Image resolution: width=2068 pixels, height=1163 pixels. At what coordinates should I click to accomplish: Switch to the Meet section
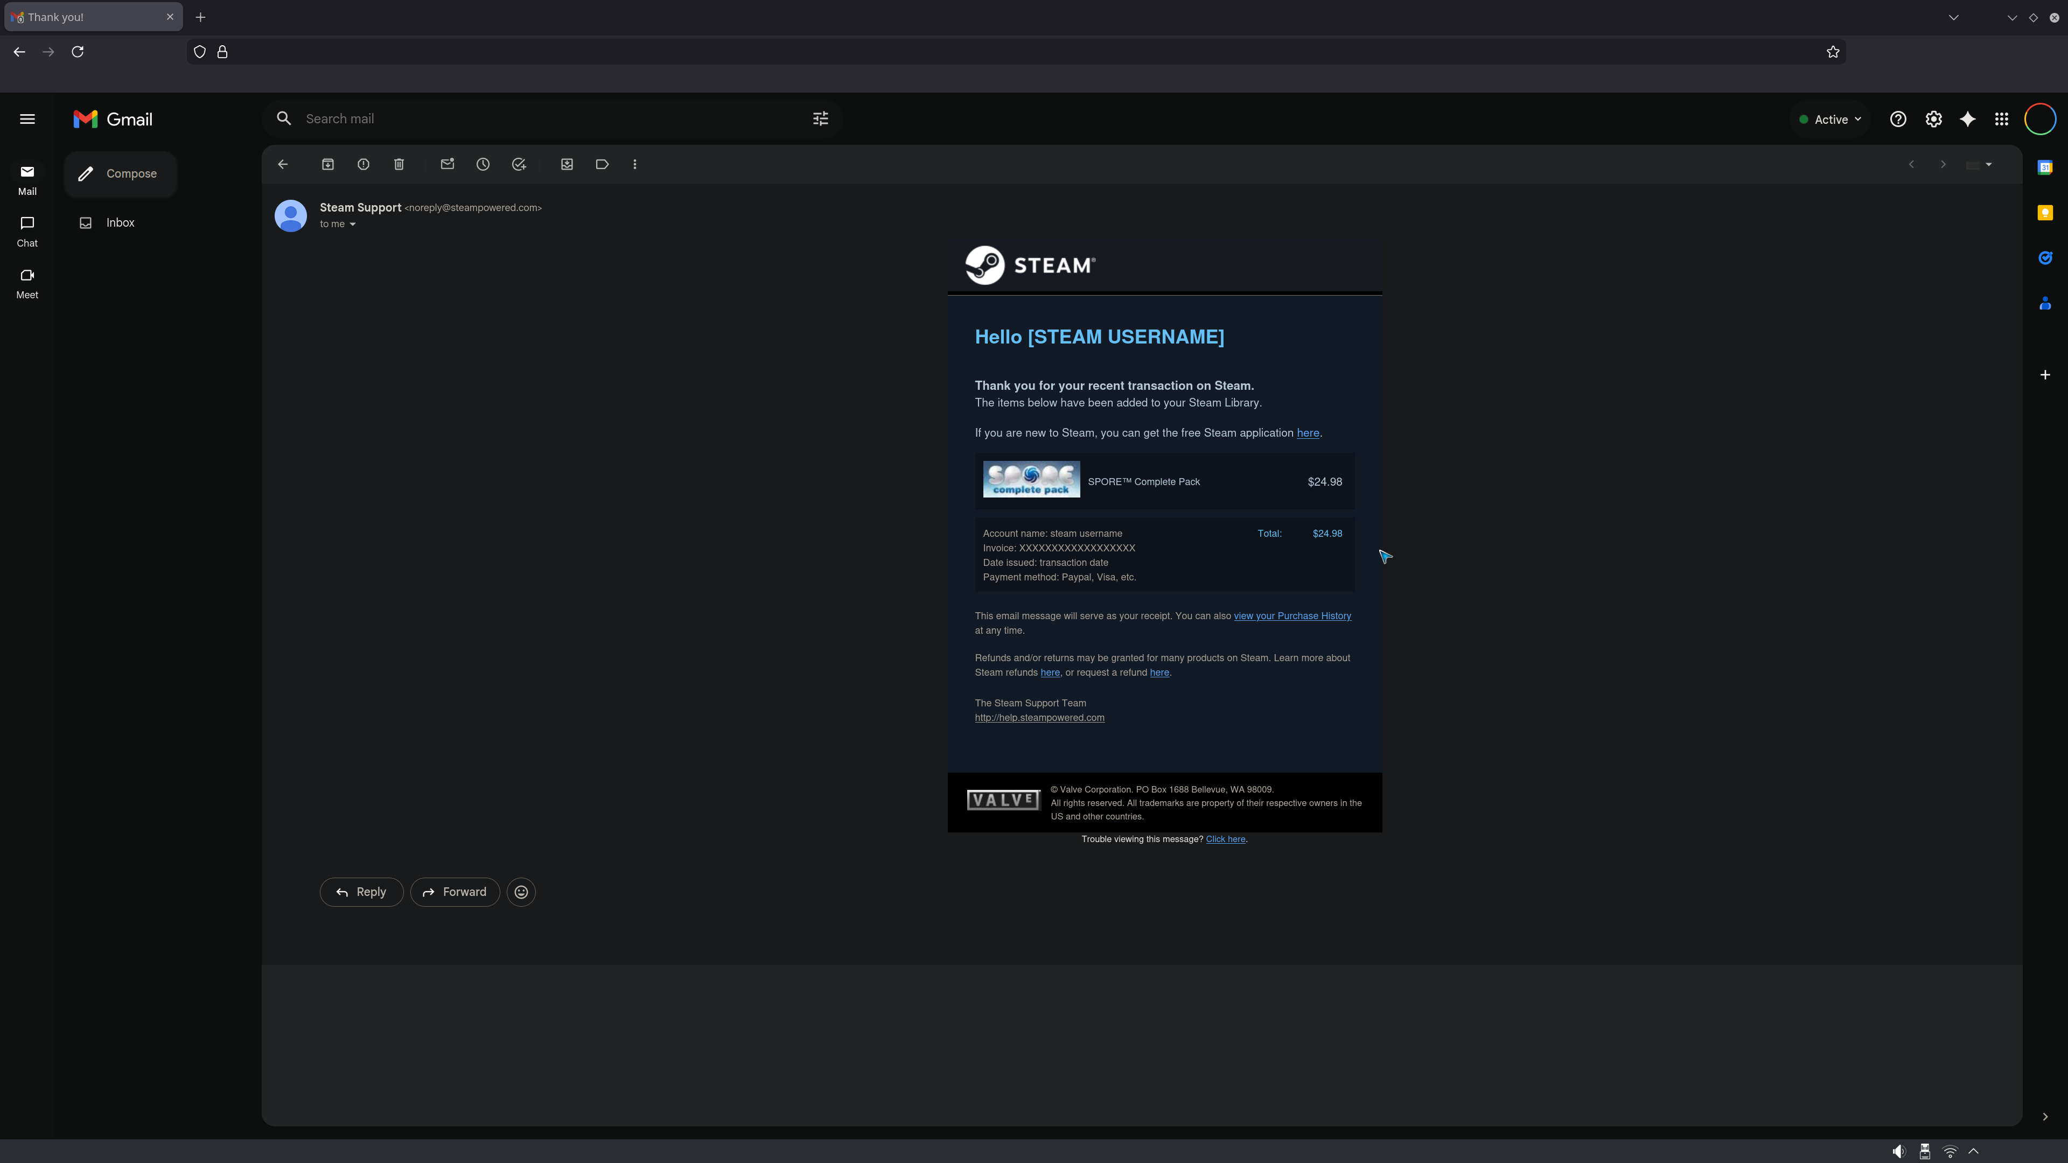click(x=27, y=283)
